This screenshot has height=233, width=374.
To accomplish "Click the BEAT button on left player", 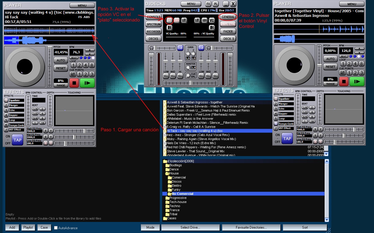I will coord(74,58).
